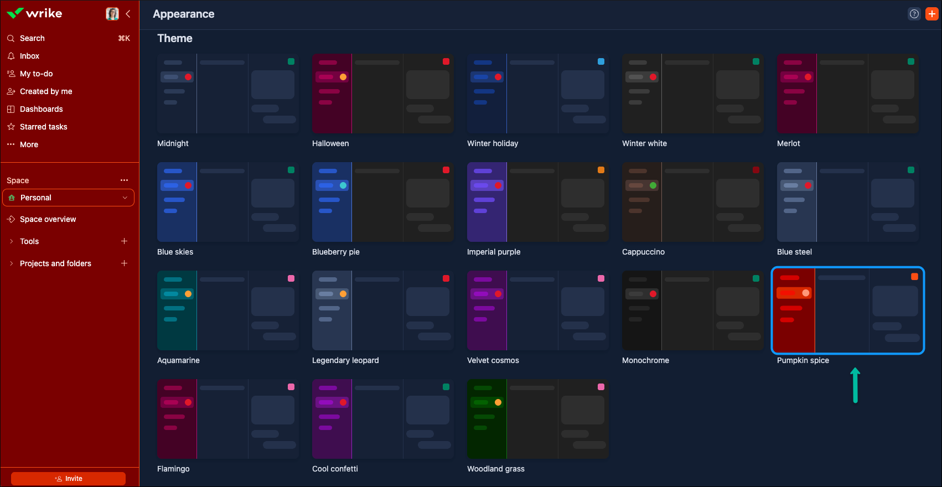942x487 pixels.
Task: Expand Projects and folders section
Action: (x=12, y=263)
